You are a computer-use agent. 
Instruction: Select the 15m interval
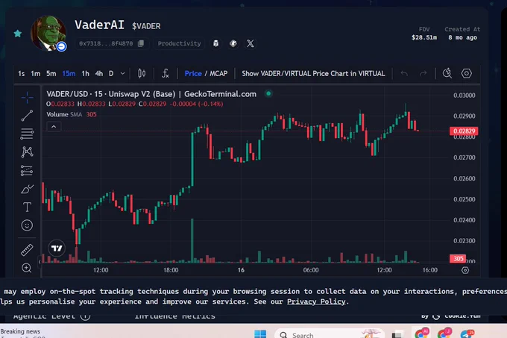(69, 74)
